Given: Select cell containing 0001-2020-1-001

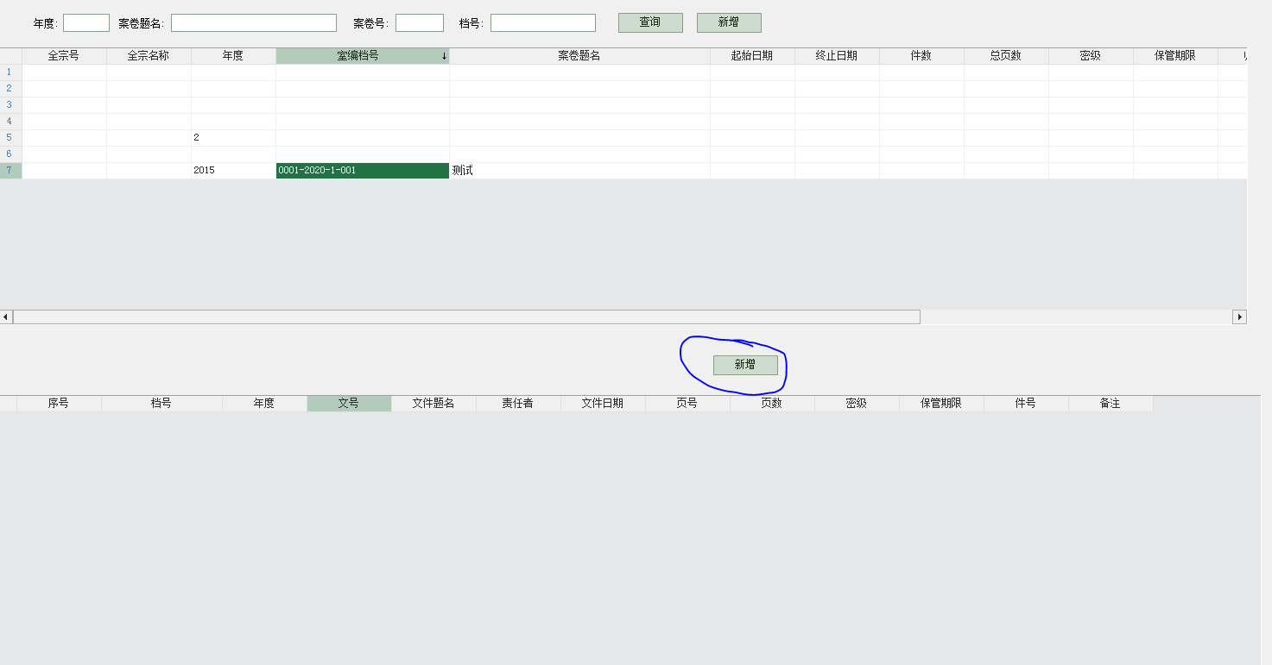Looking at the screenshot, I should [362, 171].
